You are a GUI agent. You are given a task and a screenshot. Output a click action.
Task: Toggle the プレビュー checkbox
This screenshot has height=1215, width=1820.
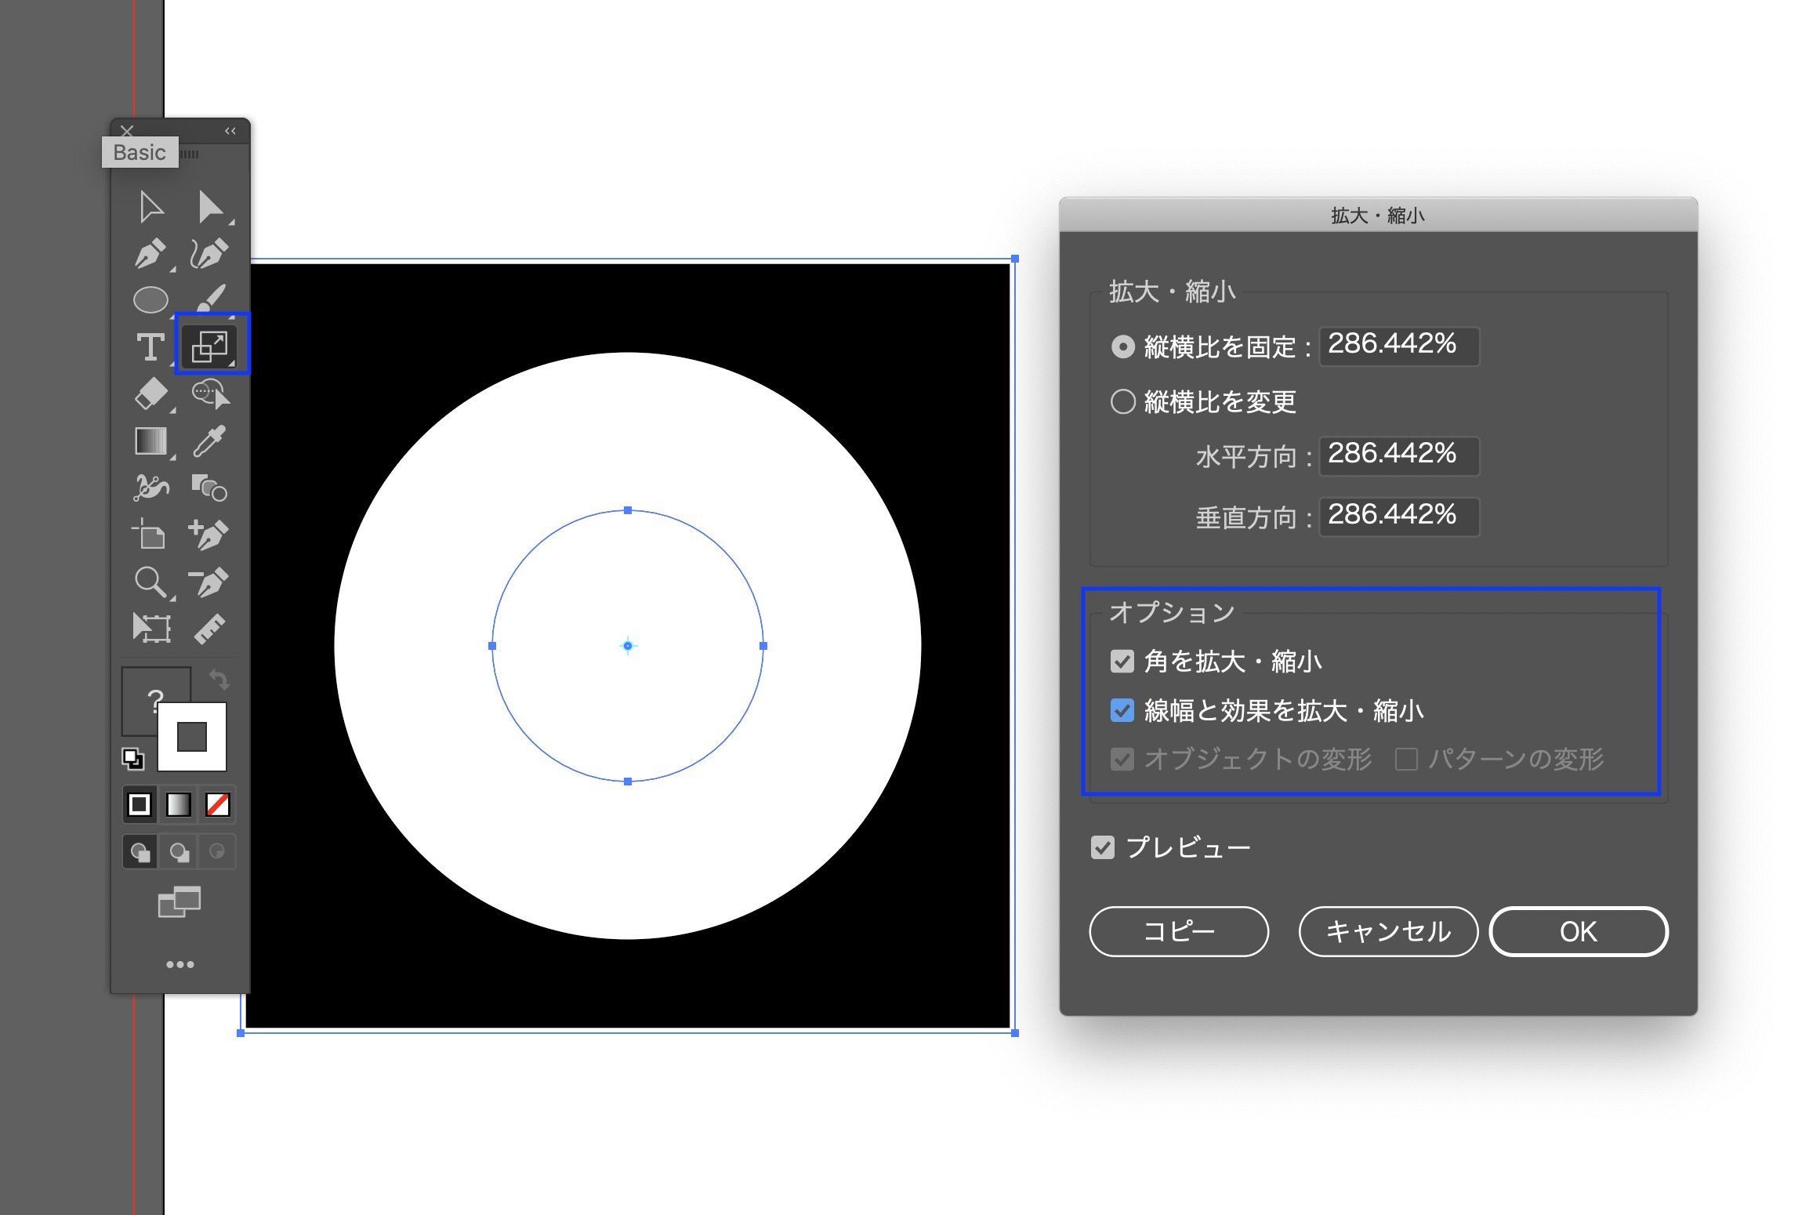coord(1103,847)
